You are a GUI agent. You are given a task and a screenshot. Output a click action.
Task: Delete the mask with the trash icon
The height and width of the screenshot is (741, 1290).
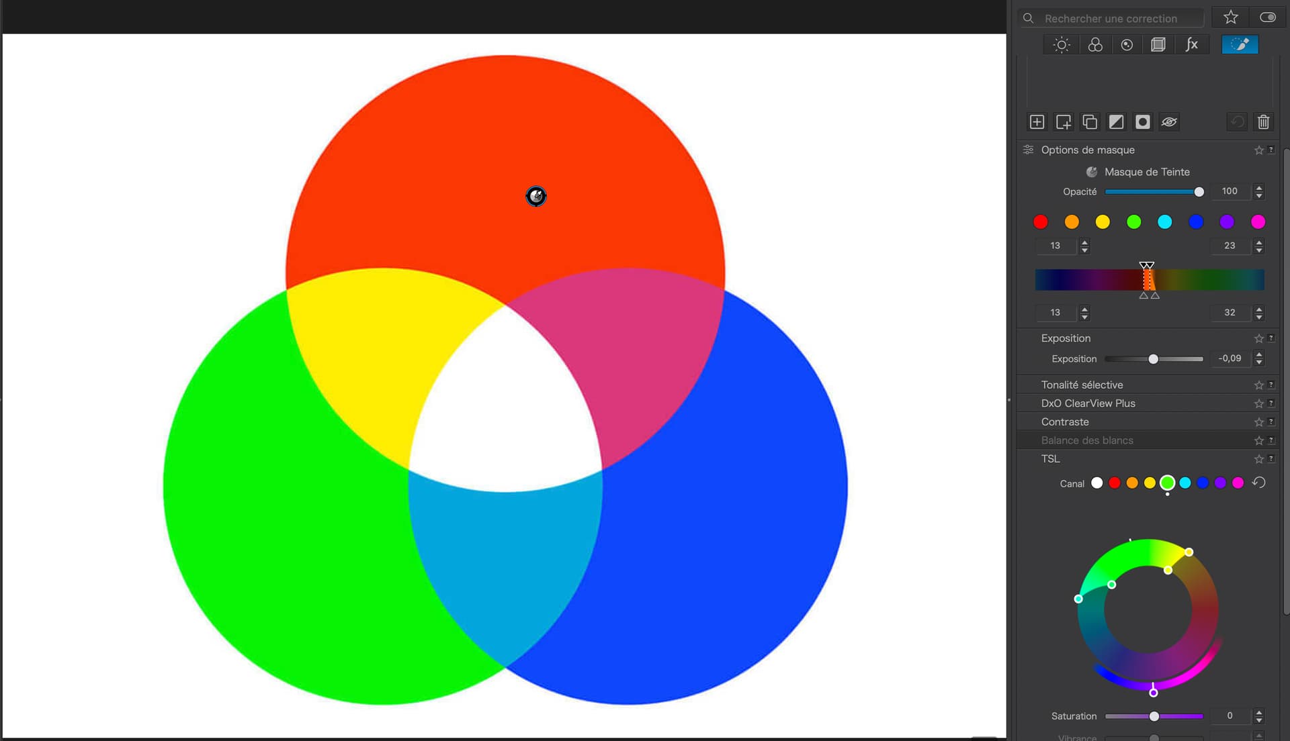coord(1263,121)
